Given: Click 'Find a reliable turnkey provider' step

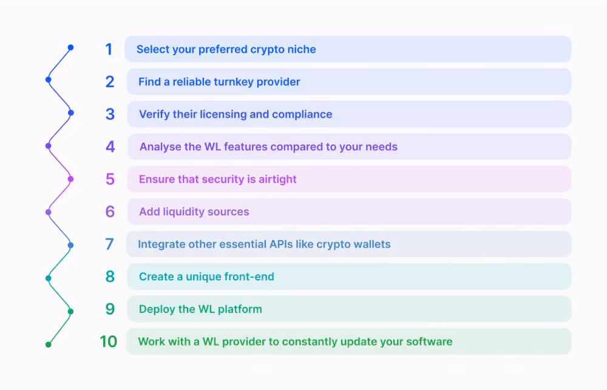Looking at the screenshot, I should click(x=349, y=82).
